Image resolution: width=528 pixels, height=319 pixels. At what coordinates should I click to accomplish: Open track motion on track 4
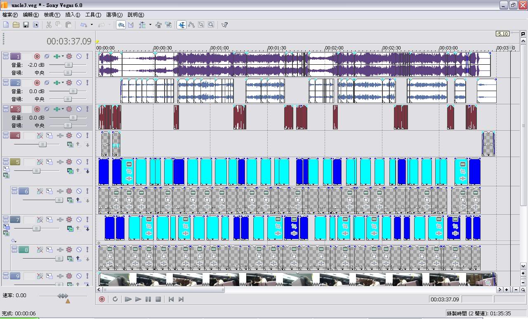pyautogui.click(x=49, y=136)
